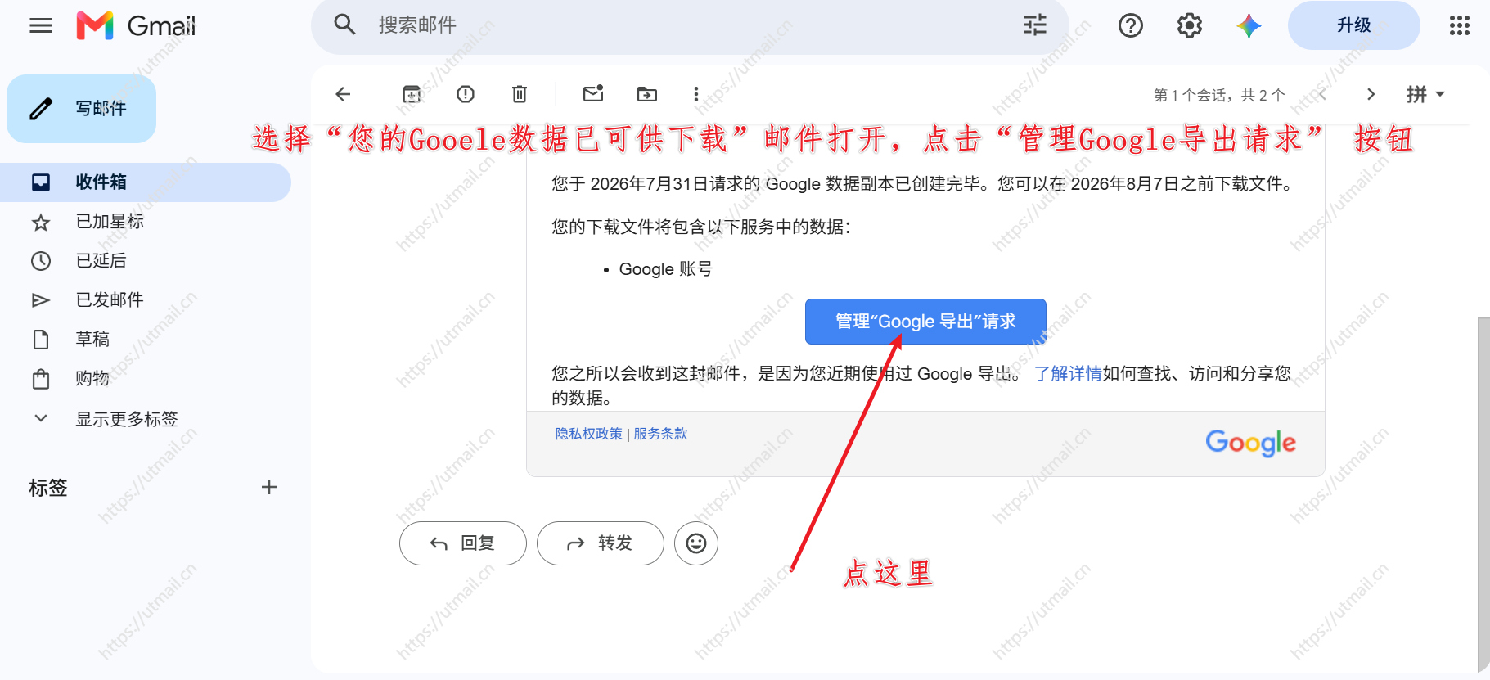The width and height of the screenshot is (1490, 680).
Task: Open 收件箱 inbox folder
Action: click(x=146, y=182)
